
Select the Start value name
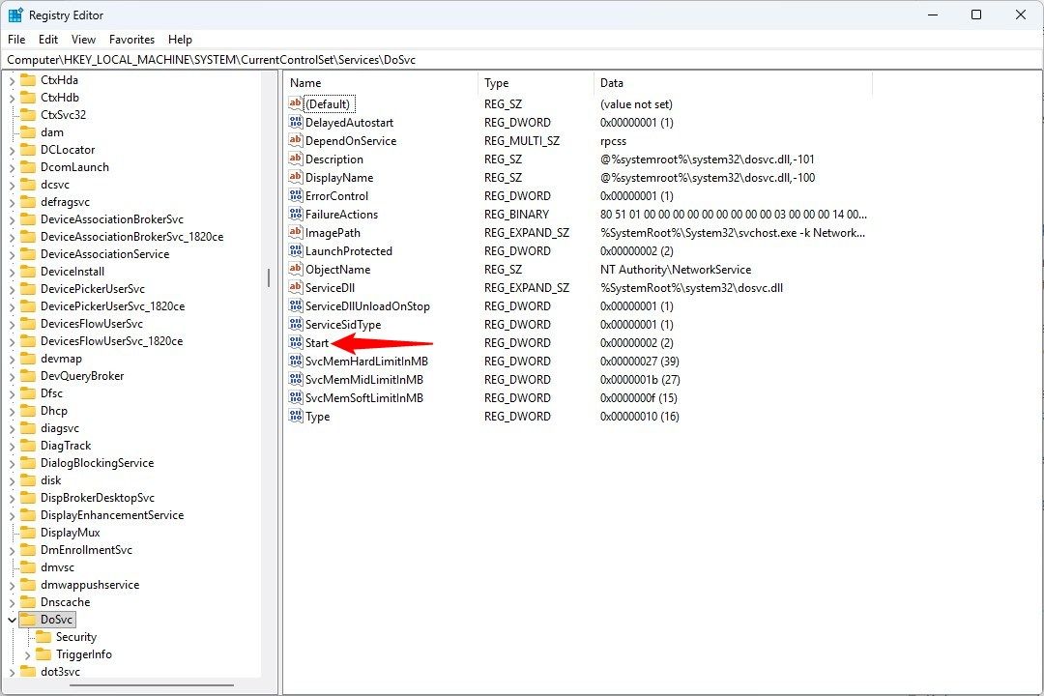(x=317, y=343)
